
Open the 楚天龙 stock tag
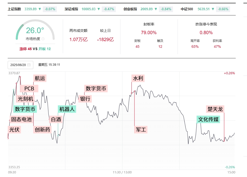point(215,109)
